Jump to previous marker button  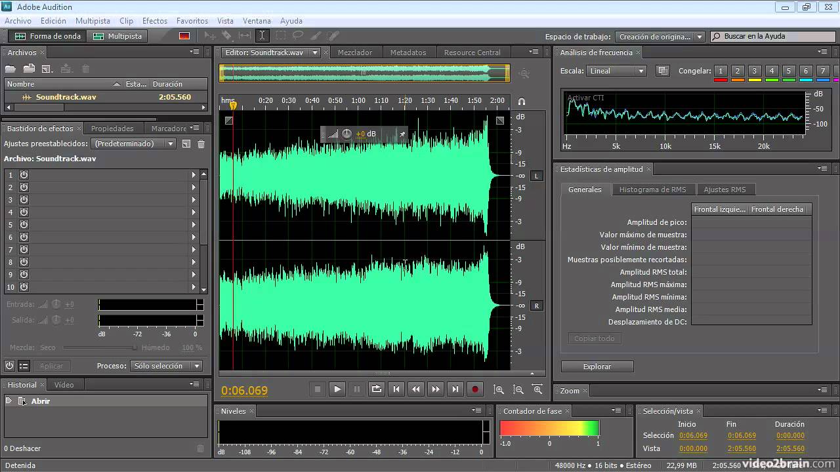click(396, 389)
